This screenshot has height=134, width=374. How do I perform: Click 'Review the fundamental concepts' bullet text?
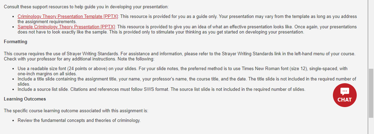point(79,121)
